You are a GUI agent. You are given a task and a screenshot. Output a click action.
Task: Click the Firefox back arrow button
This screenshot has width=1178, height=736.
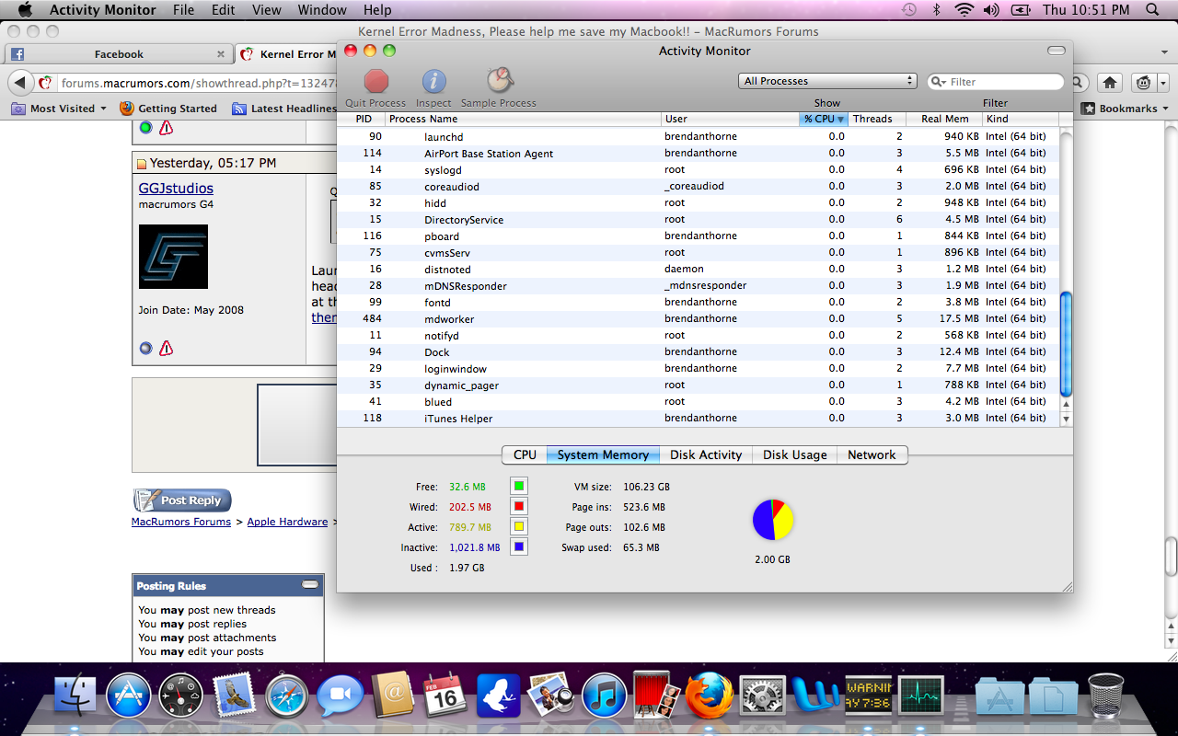[19, 83]
